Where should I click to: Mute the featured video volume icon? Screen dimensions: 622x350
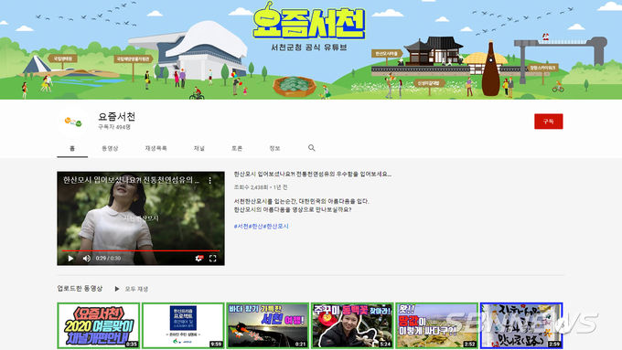tap(87, 259)
